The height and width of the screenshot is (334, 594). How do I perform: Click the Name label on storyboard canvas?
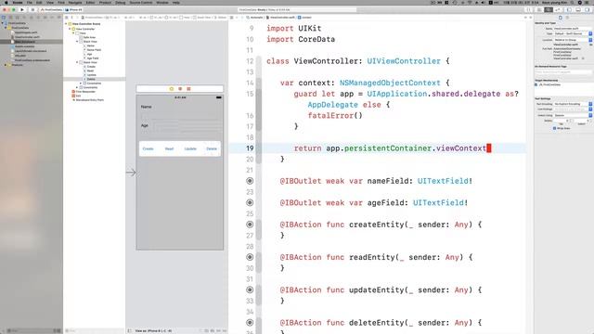[146, 107]
